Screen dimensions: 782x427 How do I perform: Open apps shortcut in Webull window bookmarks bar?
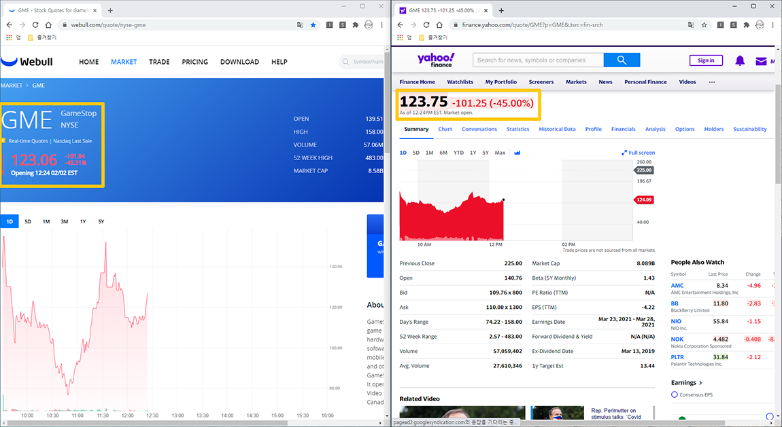coord(9,37)
